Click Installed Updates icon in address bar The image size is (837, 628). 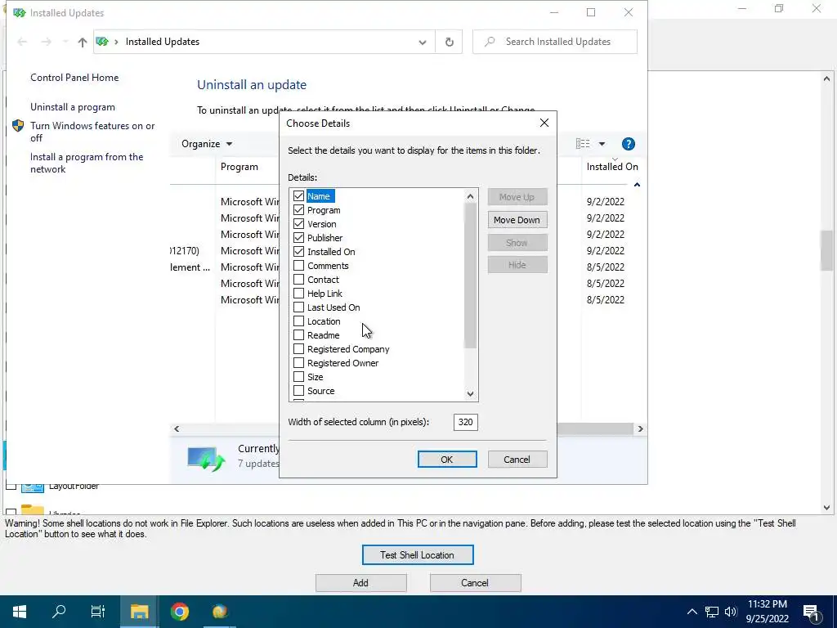tap(102, 42)
